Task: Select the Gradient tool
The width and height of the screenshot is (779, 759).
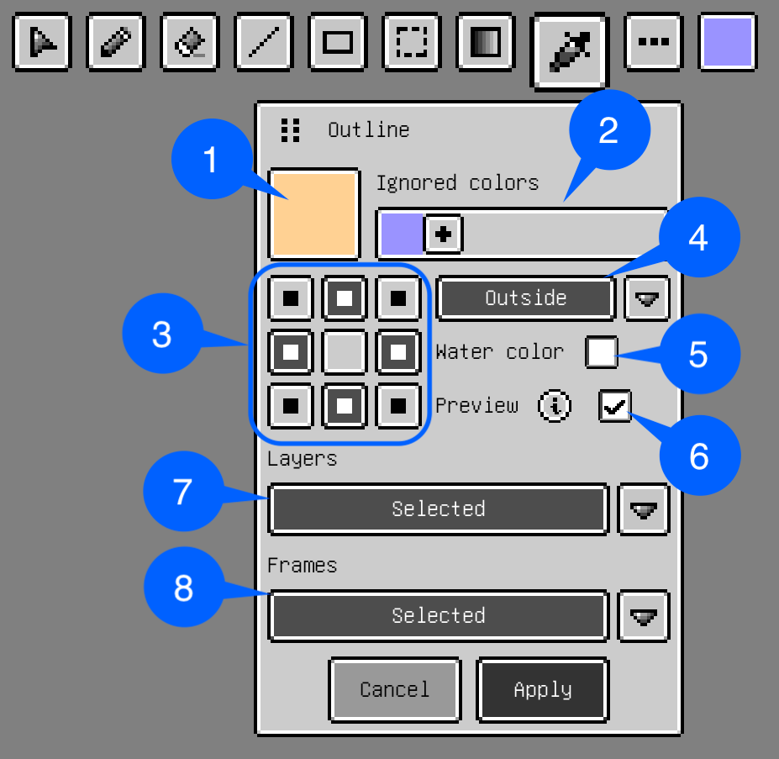Action: [486, 41]
